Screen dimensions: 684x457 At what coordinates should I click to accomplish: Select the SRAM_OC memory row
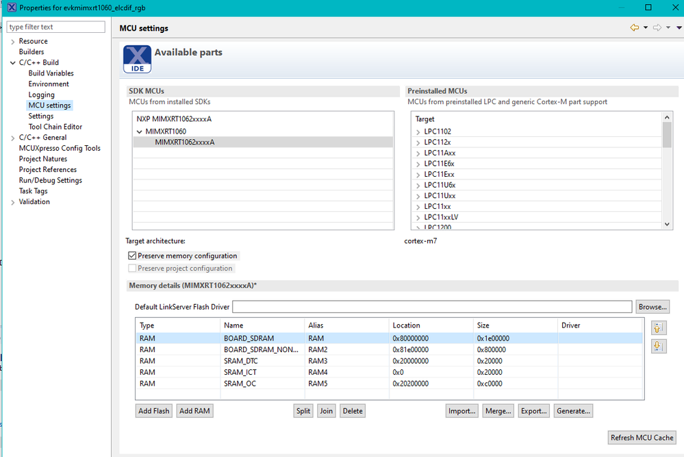389,384
